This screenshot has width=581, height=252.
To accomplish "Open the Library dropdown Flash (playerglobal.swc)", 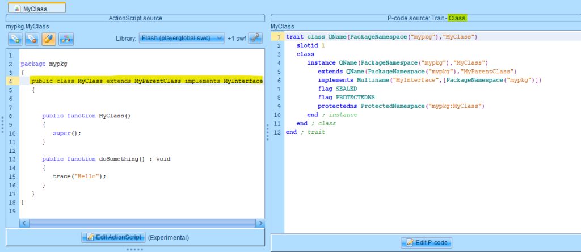I will coord(182,38).
